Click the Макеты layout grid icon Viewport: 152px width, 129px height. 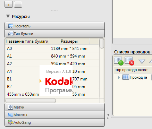click(11, 115)
